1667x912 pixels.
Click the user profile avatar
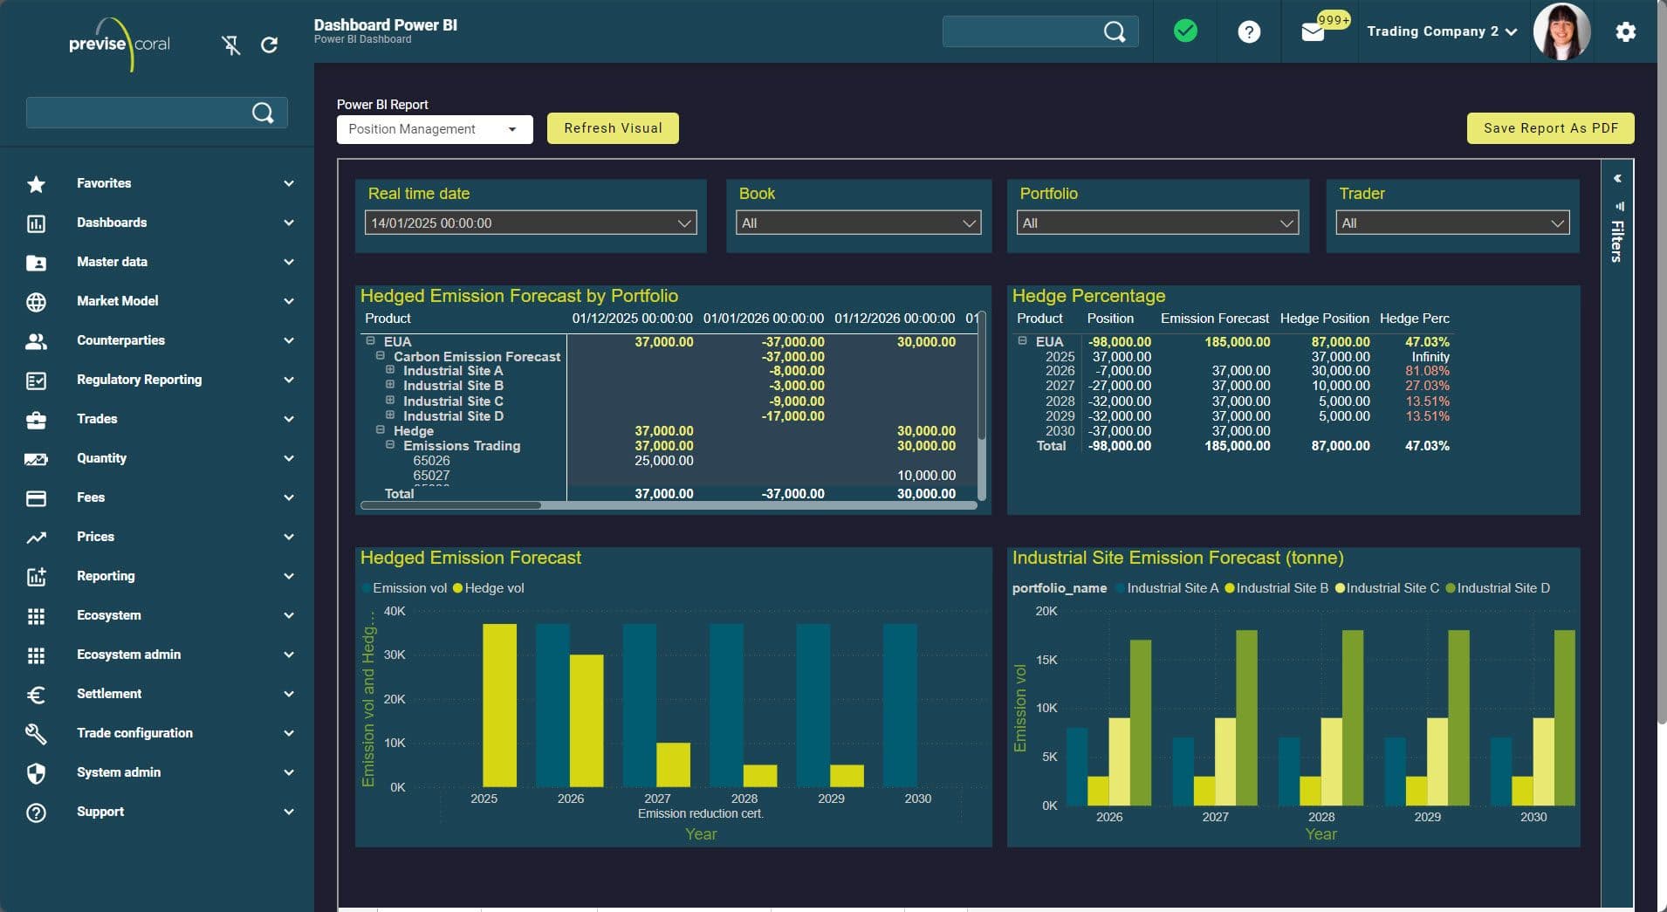click(x=1561, y=31)
